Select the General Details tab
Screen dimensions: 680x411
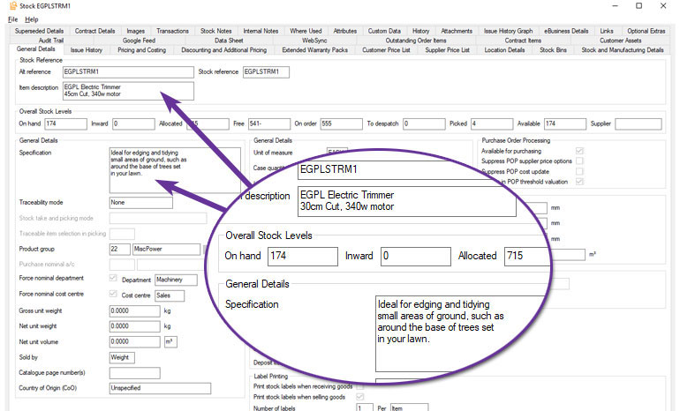click(x=36, y=49)
